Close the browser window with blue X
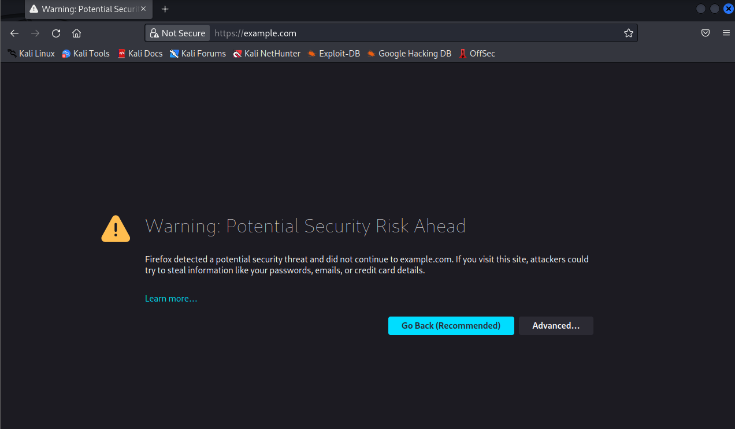This screenshot has width=735, height=429. 728,9
